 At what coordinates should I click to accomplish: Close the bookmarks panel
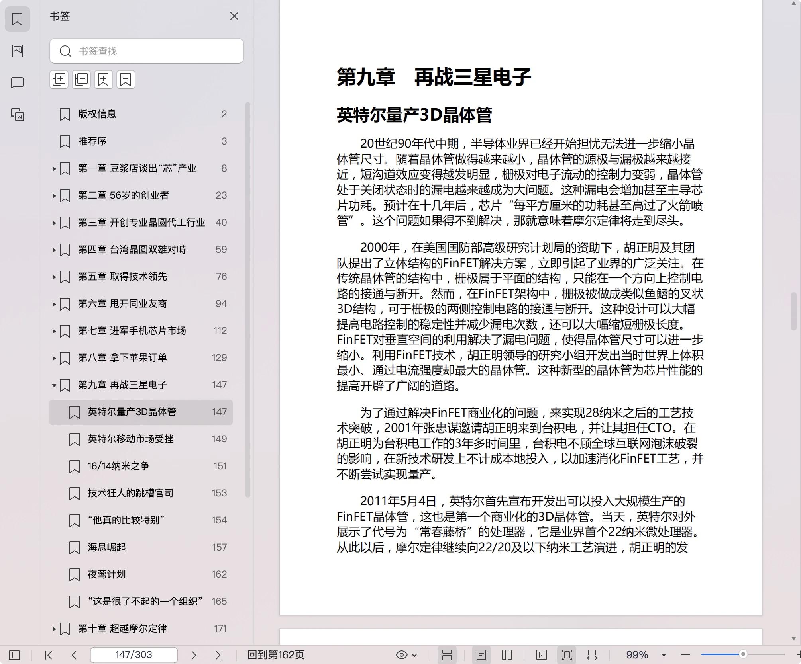tap(234, 16)
